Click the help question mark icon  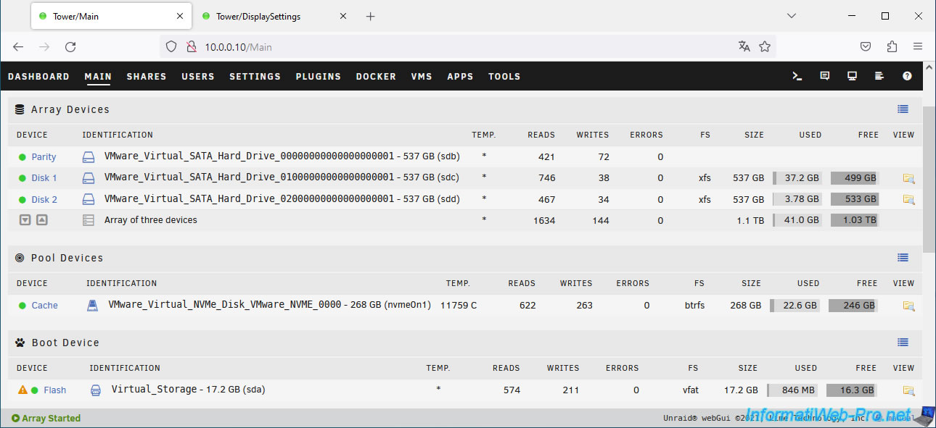(906, 76)
